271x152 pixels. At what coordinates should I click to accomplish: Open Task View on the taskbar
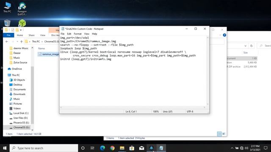92,148
